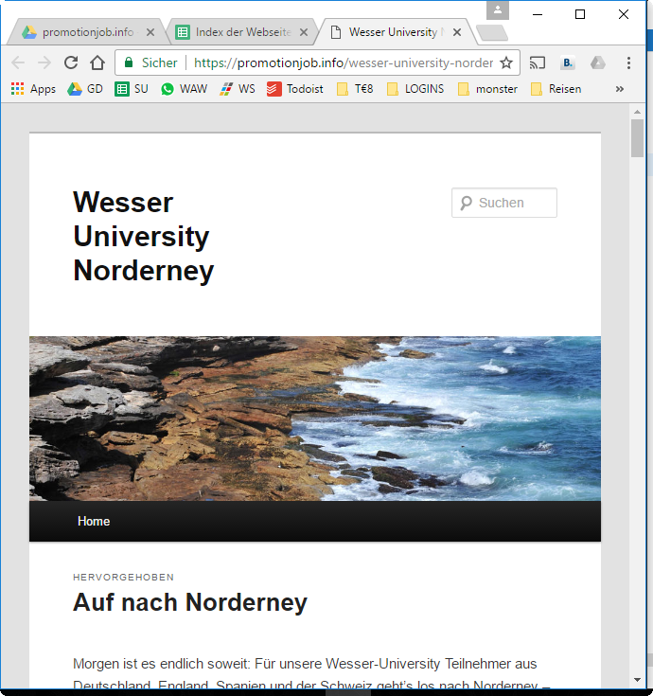653x696 pixels.
Task: Bookmark this page with the star icon
Action: click(x=506, y=63)
